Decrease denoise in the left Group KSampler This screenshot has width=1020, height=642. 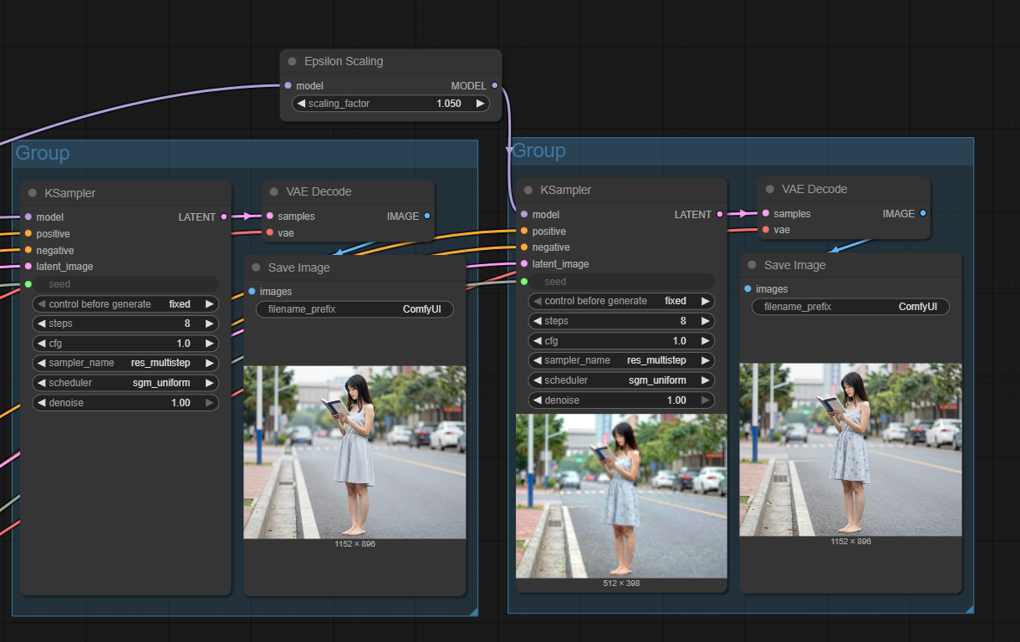pos(41,403)
